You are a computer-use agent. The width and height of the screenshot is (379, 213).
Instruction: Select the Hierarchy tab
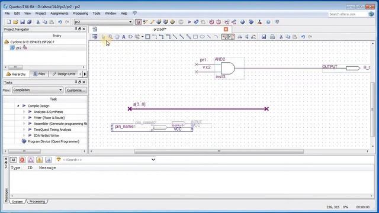(x=16, y=74)
